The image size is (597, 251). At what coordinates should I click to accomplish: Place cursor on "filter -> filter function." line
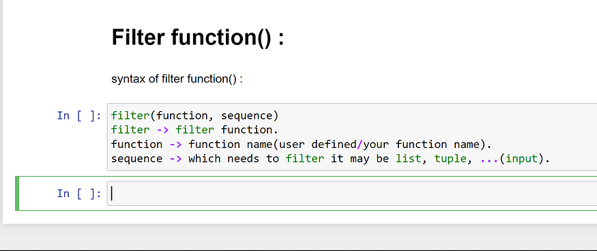194,130
